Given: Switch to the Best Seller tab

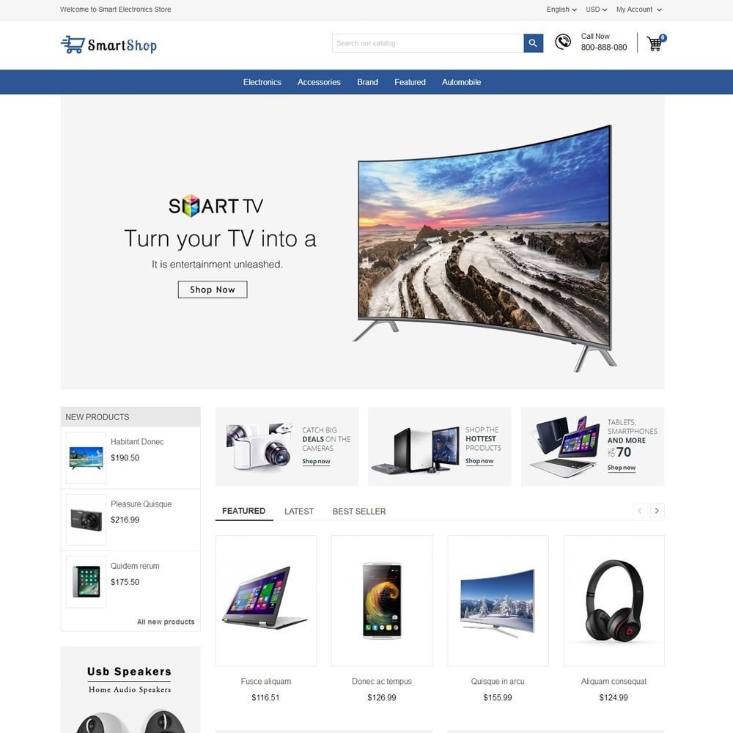Looking at the screenshot, I should point(359,511).
